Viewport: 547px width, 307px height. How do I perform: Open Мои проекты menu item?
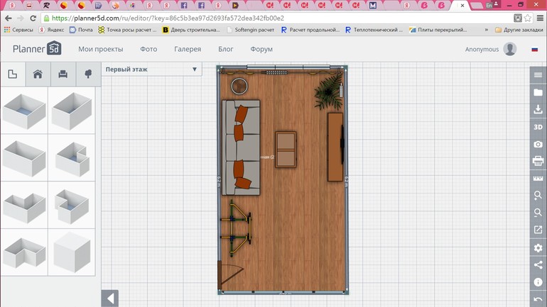(x=100, y=49)
